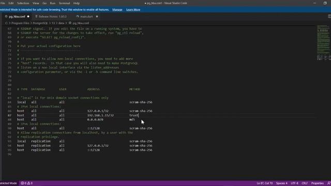This screenshot has height=186, width=331.
Task: Click scram-sha-256 on line 84
Action: click(x=141, y=102)
